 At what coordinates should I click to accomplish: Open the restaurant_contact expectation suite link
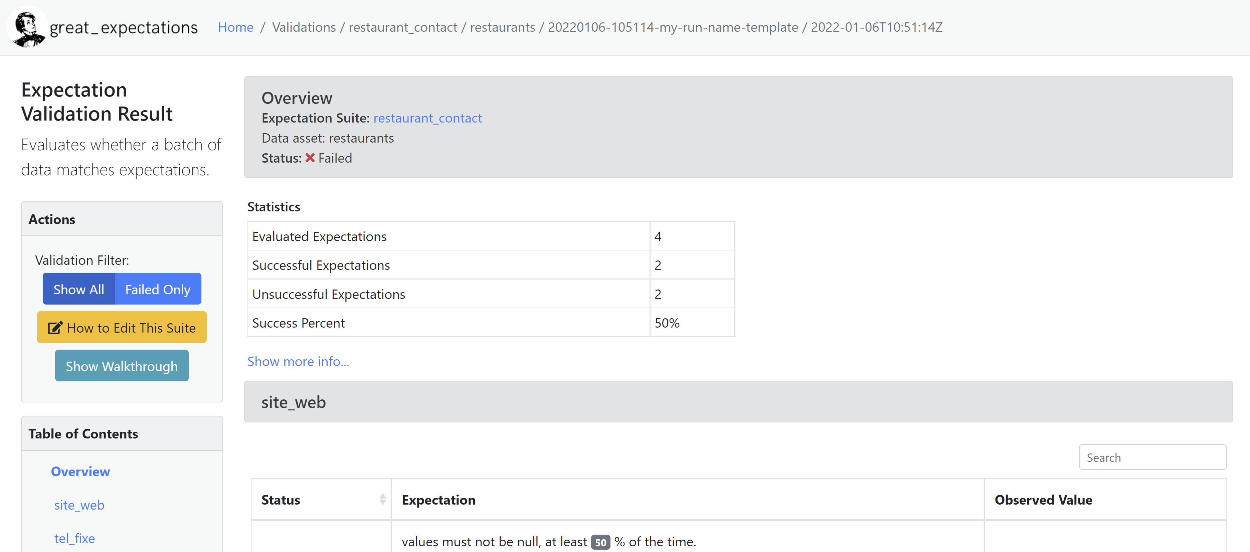[x=427, y=118]
